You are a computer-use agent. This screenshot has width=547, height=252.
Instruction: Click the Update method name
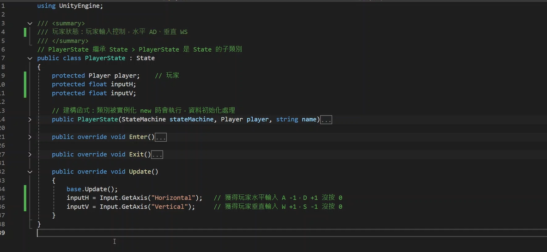pos(140,172)
